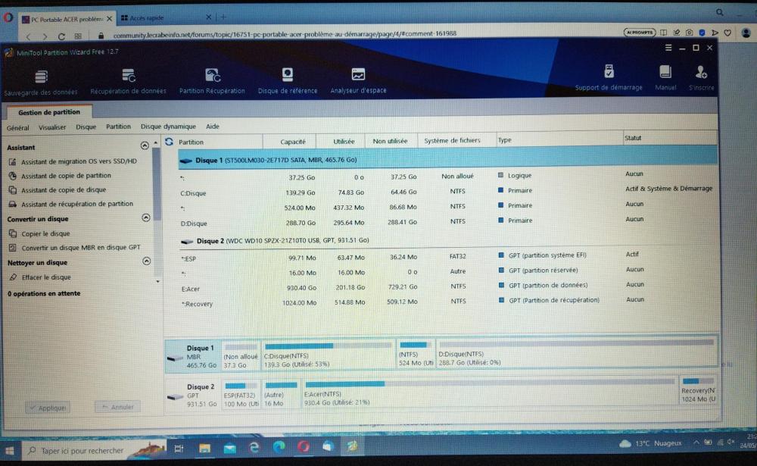
Task: Open the Disque menu
Action: 86,127
